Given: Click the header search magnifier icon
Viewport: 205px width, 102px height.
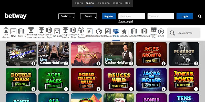Looking at the screenshot, I should click(x=200, y=16).
